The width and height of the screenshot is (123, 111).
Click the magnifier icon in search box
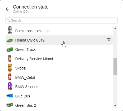coord(8,20)
